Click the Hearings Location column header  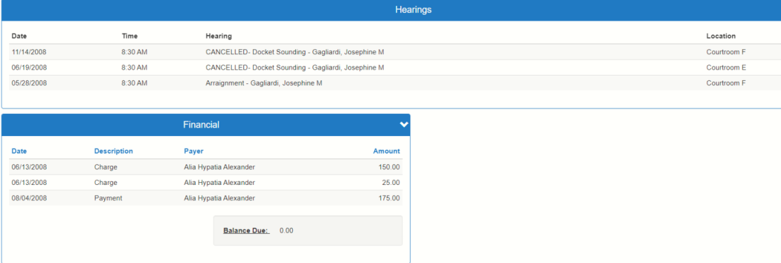click(720, 36)
